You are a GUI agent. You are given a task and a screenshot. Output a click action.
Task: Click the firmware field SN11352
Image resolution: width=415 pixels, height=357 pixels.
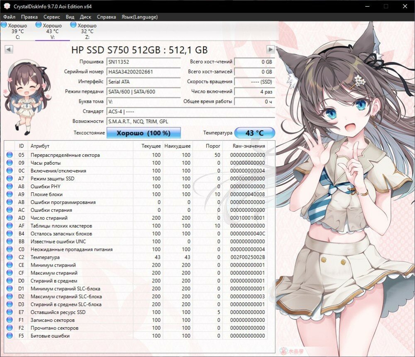pyautogui.click(x=144, y=62)
